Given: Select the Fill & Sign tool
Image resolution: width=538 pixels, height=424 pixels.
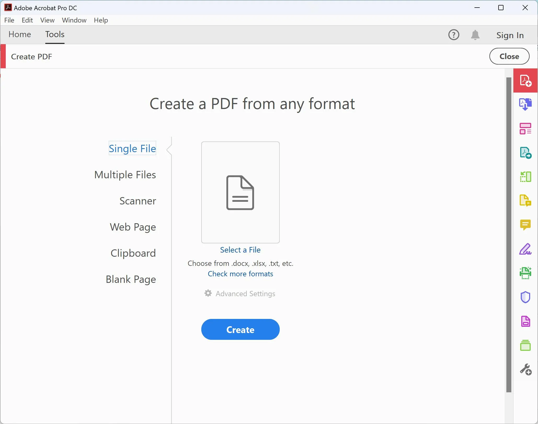Looking at the screenshot, I should click(x=526, y=249).
